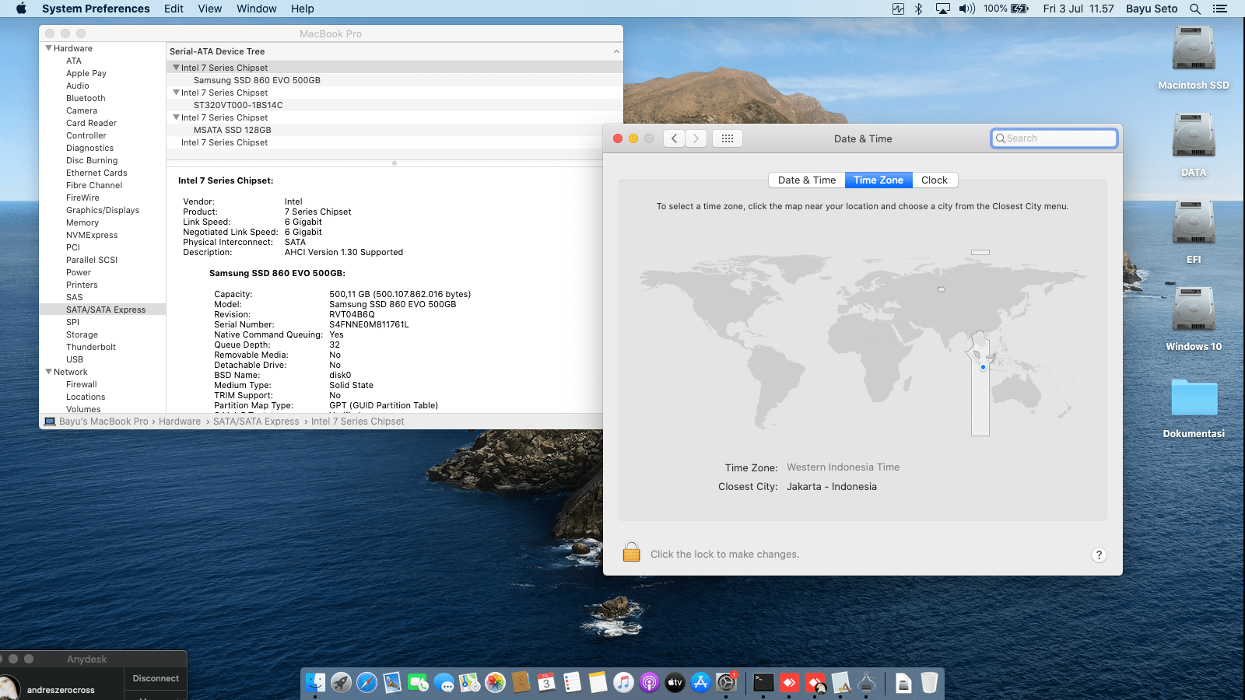Toggle Serial-ATA Device Tree sort chevron
Screen dimensions: 1245x700
coord(616,51)
